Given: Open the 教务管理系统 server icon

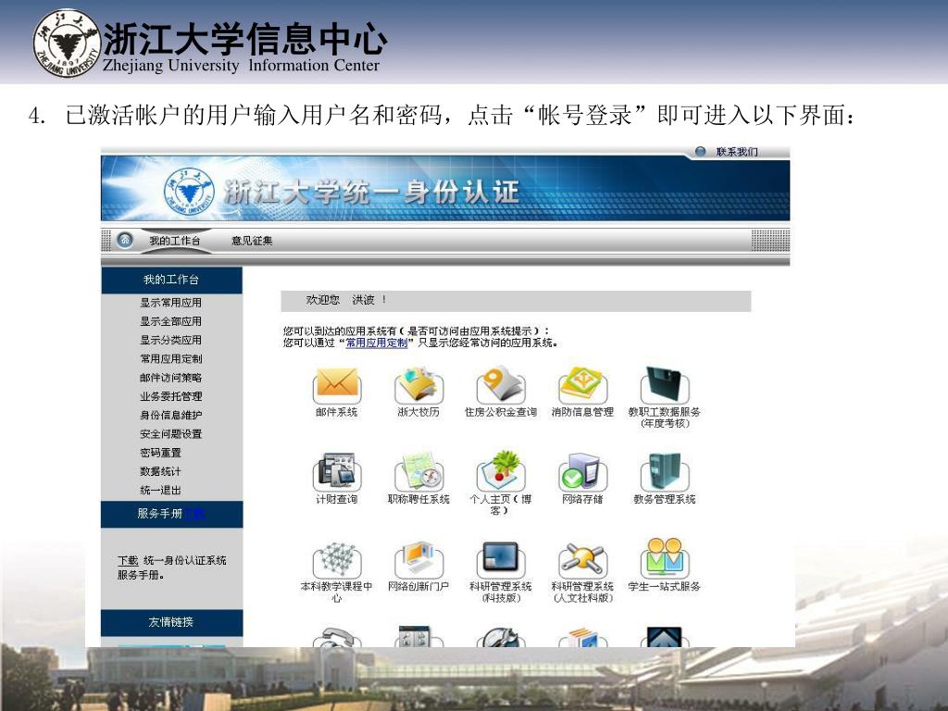Looking at the screenshot, I should (x=664, y=472).
